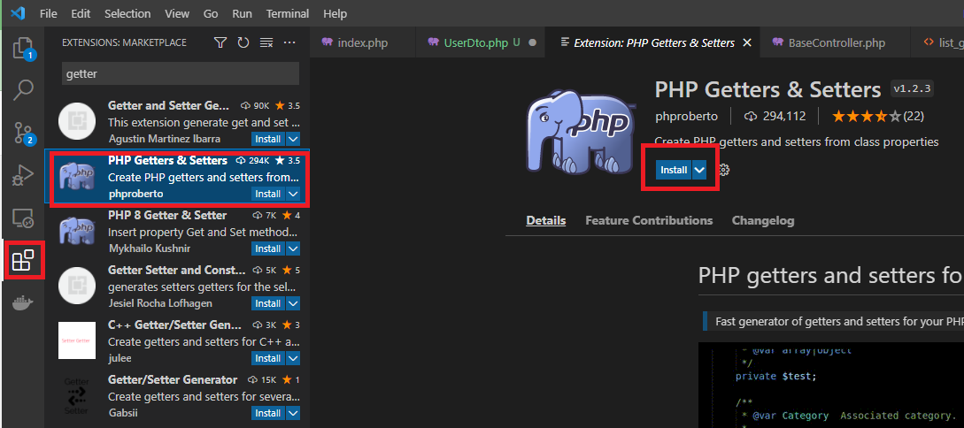Image resolution: width=964 pixels, height=428 pixels.
Task: Open Source Control view in activity bar
Action: (x=23, y=133)
